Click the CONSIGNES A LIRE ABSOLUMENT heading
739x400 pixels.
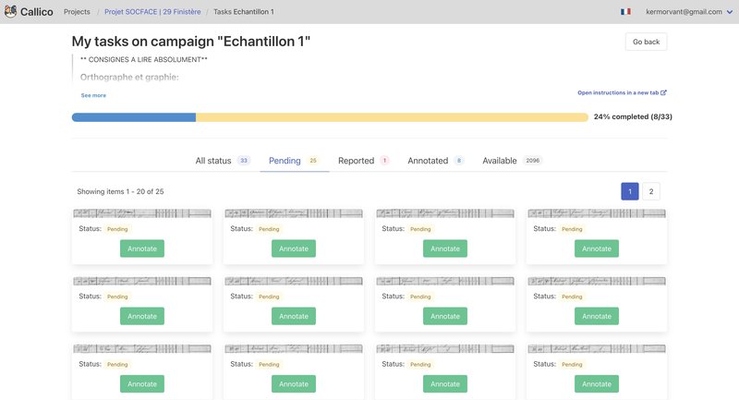[144, 59]
